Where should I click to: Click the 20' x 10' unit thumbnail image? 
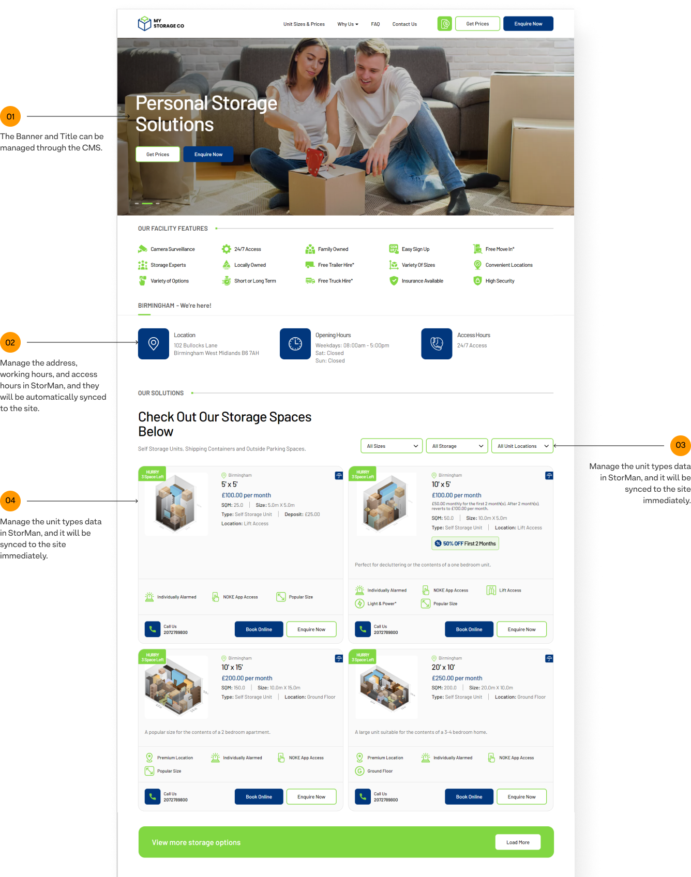pos(386,687)
